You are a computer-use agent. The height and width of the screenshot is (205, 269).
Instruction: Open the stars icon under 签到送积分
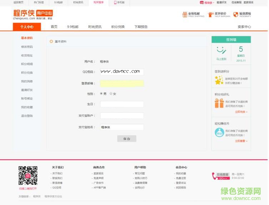219,80
